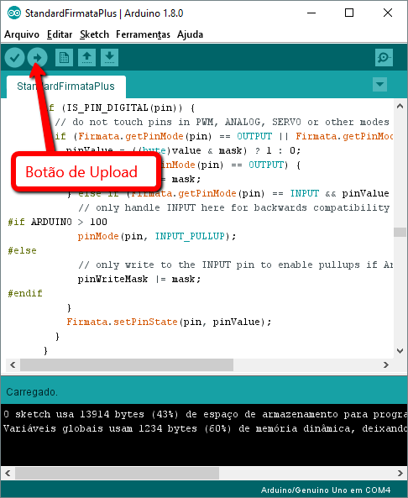Click the code editor's scroll up arrow
Viewport: 408px width, 498px height.
[400, 107]
